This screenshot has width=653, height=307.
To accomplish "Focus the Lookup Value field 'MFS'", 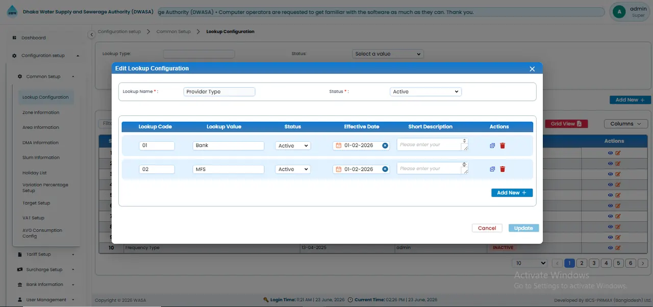I will click(x=229, y=169).
